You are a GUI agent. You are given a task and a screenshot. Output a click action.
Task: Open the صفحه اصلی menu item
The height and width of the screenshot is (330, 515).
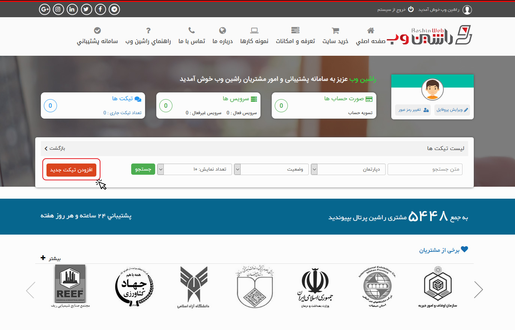click(x=371, y=41)
